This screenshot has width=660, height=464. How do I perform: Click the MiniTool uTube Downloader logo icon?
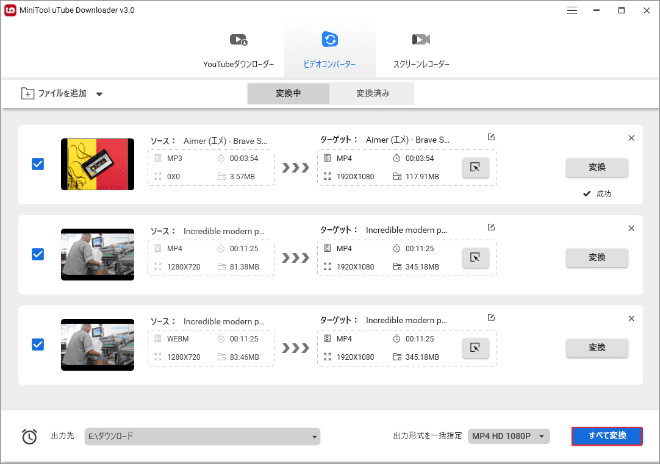tap(10, 10)
